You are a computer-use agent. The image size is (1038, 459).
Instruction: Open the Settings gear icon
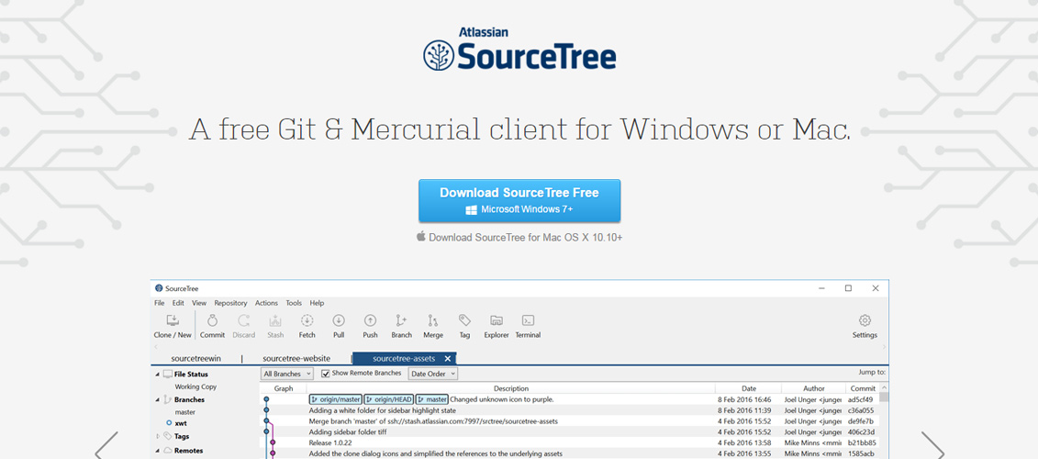[865, 320]
